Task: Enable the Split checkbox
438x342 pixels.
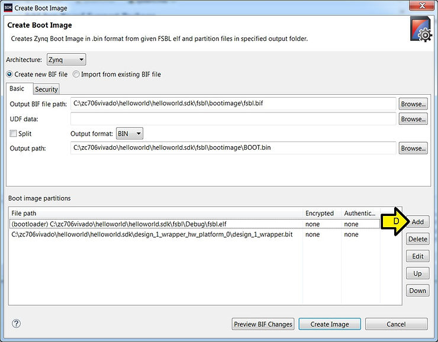Action: (x=14, y=134)
